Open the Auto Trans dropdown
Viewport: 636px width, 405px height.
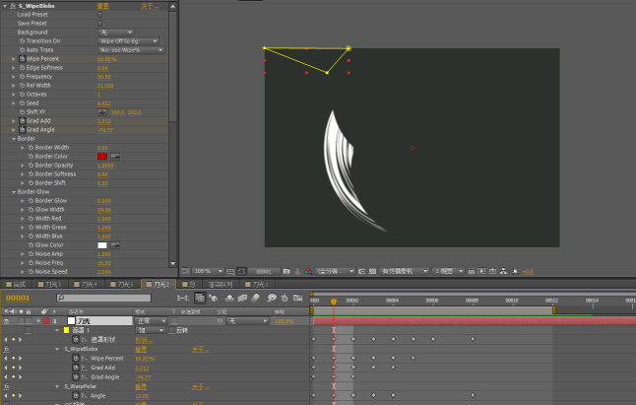tap(131, 50)
